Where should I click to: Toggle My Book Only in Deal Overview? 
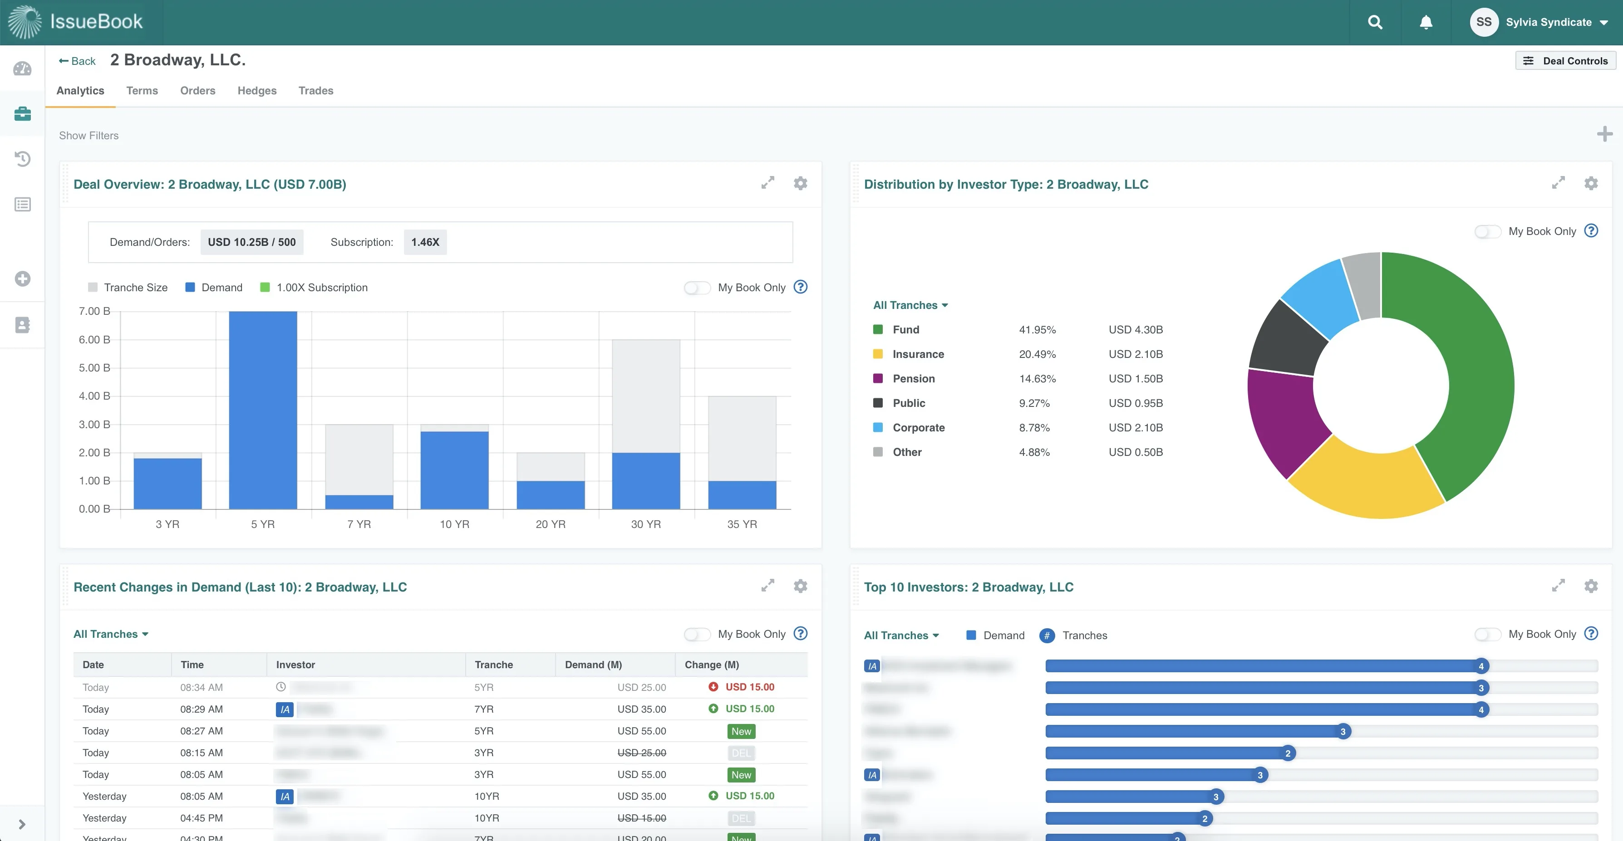[x=697, y=288]
